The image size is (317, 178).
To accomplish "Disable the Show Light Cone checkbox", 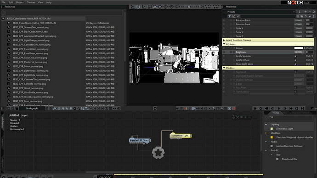I will pyautogui.click(x=295, y=64).
